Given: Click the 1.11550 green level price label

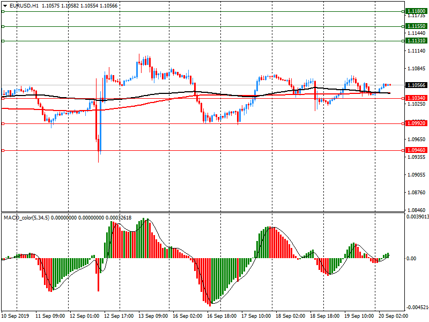Looking at the screenshot, I should tap(416, 26).
